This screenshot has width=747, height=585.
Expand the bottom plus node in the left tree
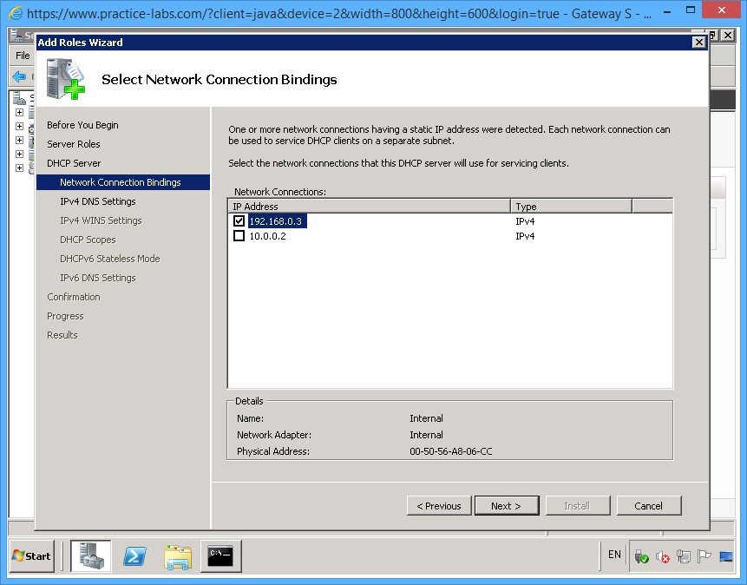coord(19,168)
